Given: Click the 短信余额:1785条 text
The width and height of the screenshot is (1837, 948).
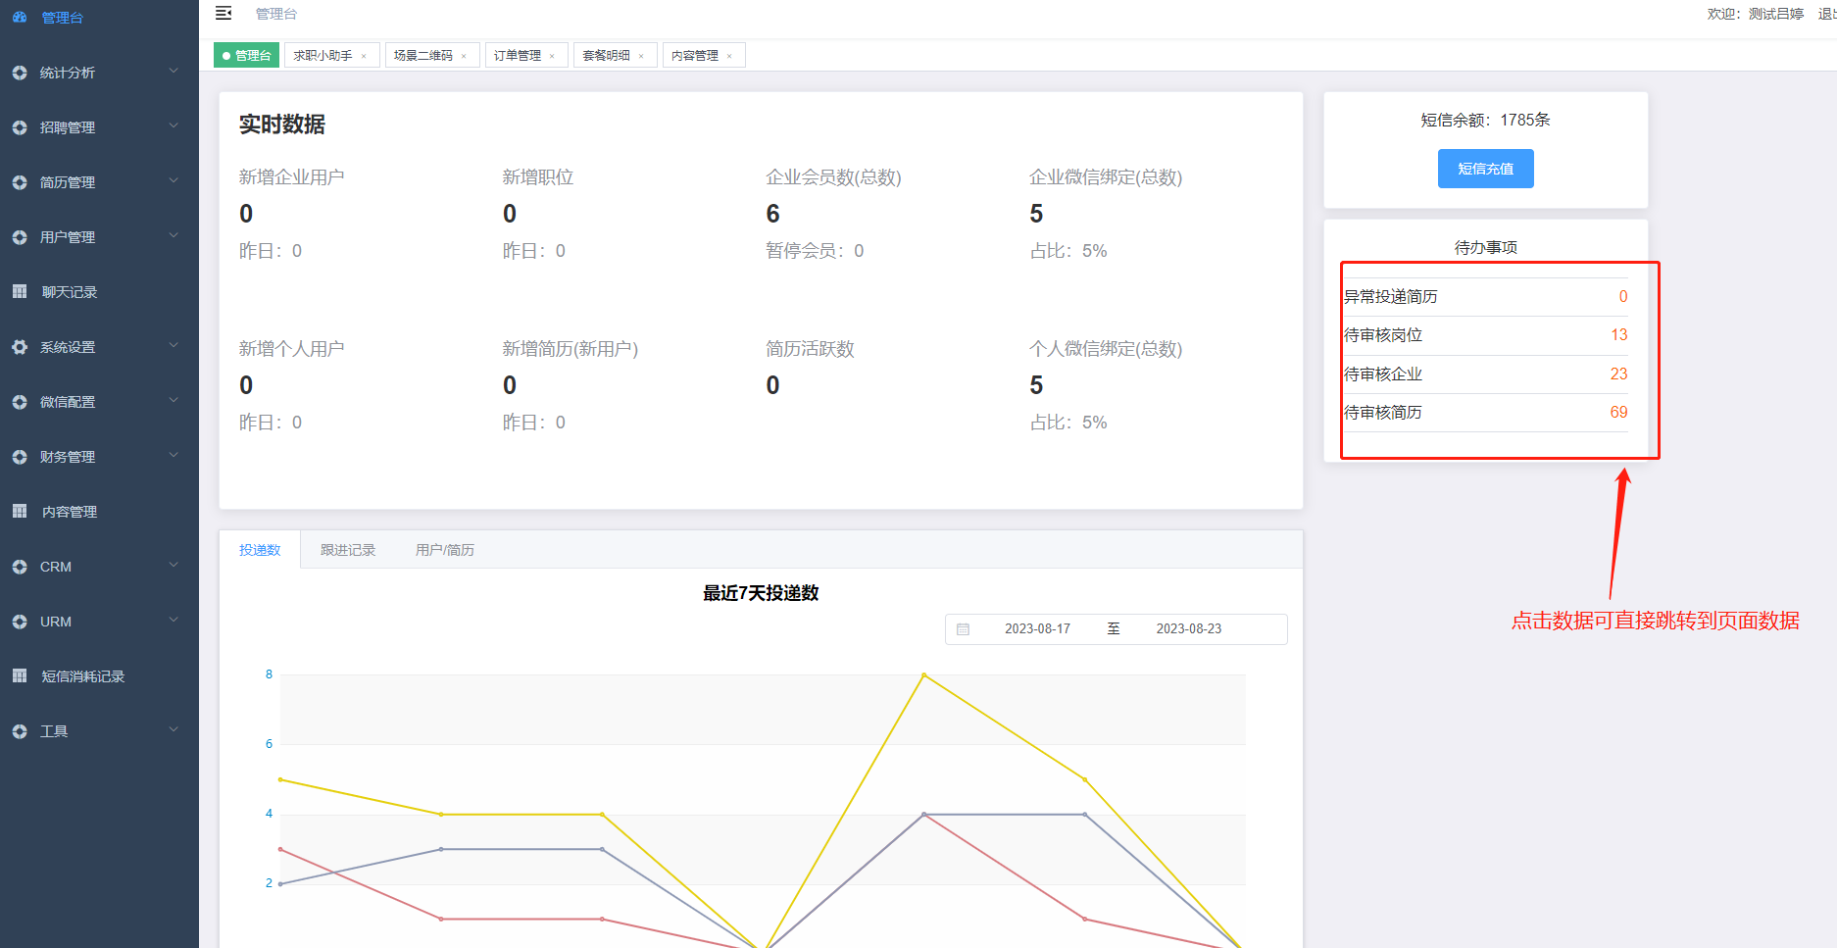Looking at the screenshot, I should coord(1486,120).
